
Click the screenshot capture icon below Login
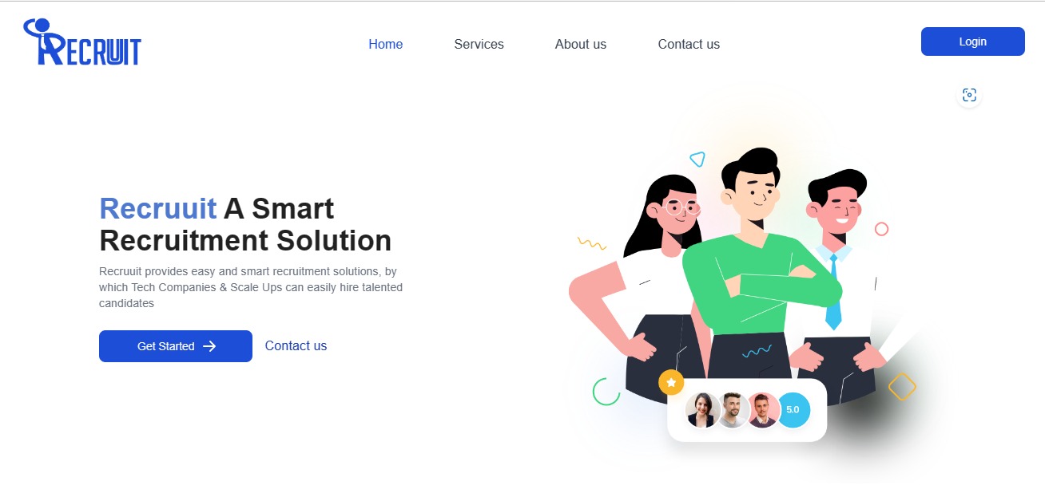click(x=969, y=95)
